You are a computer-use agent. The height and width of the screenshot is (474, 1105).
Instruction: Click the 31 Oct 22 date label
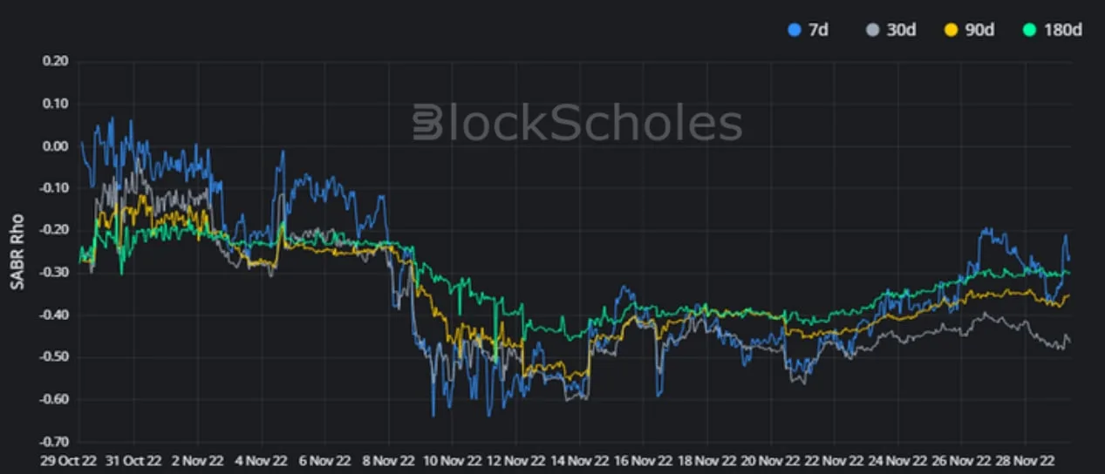tap(133, 459)
